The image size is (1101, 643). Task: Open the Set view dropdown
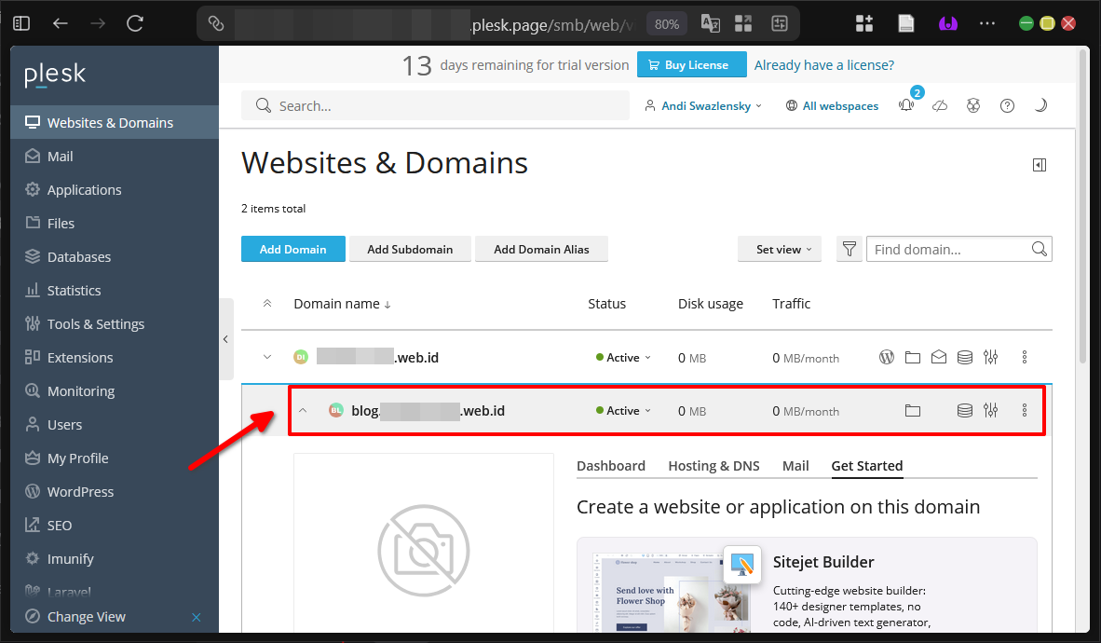click(x=779, y=249)
